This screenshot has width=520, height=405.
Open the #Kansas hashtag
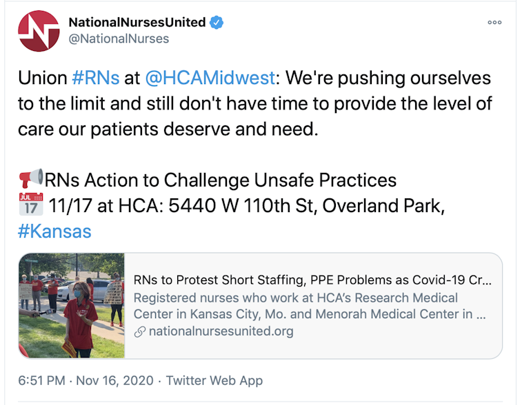54,231
